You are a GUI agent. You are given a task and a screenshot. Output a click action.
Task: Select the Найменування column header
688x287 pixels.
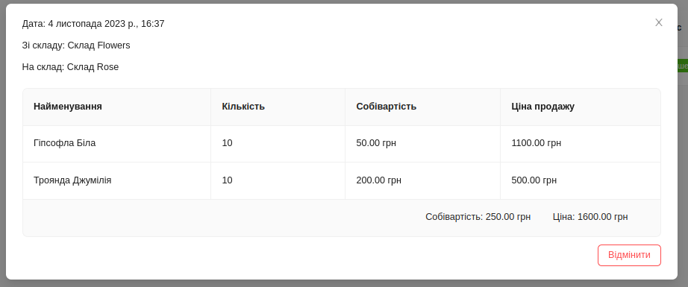(x=68, y=107)
